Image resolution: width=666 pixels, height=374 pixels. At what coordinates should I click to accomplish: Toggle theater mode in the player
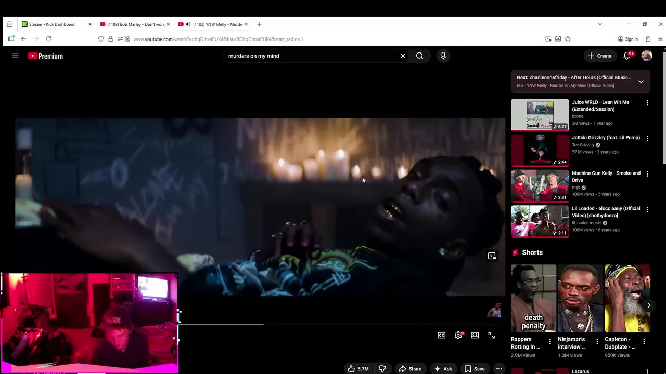click(x=475, y=336)
